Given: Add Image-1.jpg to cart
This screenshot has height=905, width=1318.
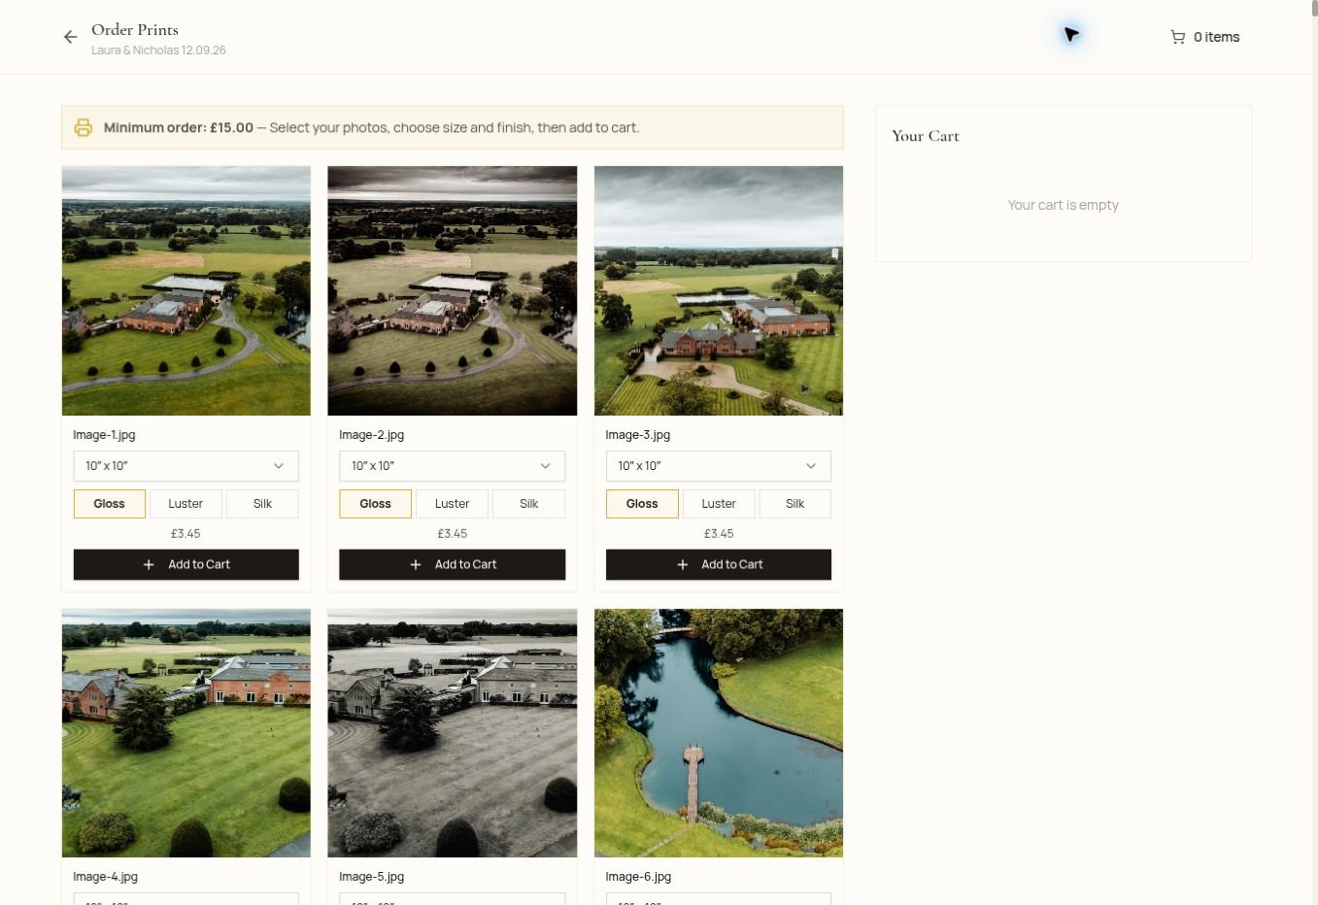Looking at the screenshot, I should [x=186, y=564].
